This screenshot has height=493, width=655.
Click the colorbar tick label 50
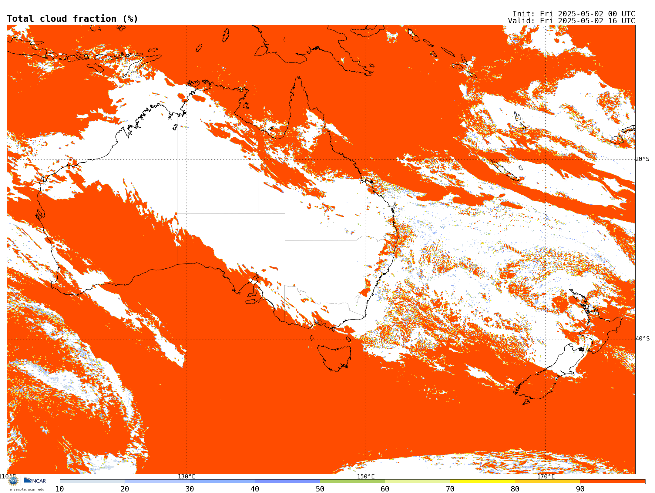(320, 489)
